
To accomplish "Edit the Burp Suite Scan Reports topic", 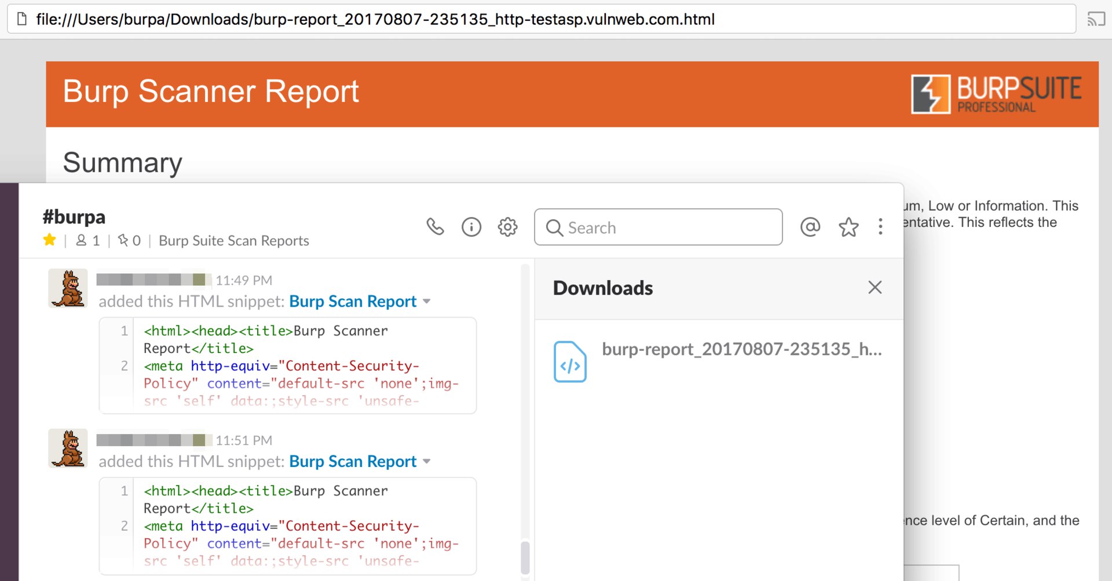I will tap(234, 240).
